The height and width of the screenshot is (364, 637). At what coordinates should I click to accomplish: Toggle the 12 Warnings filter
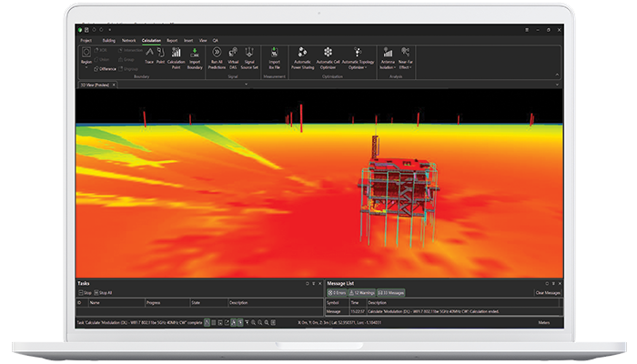pos(361,293)
